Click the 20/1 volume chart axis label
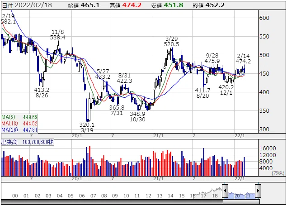This screenshot has height=206, width=287. 77,179
